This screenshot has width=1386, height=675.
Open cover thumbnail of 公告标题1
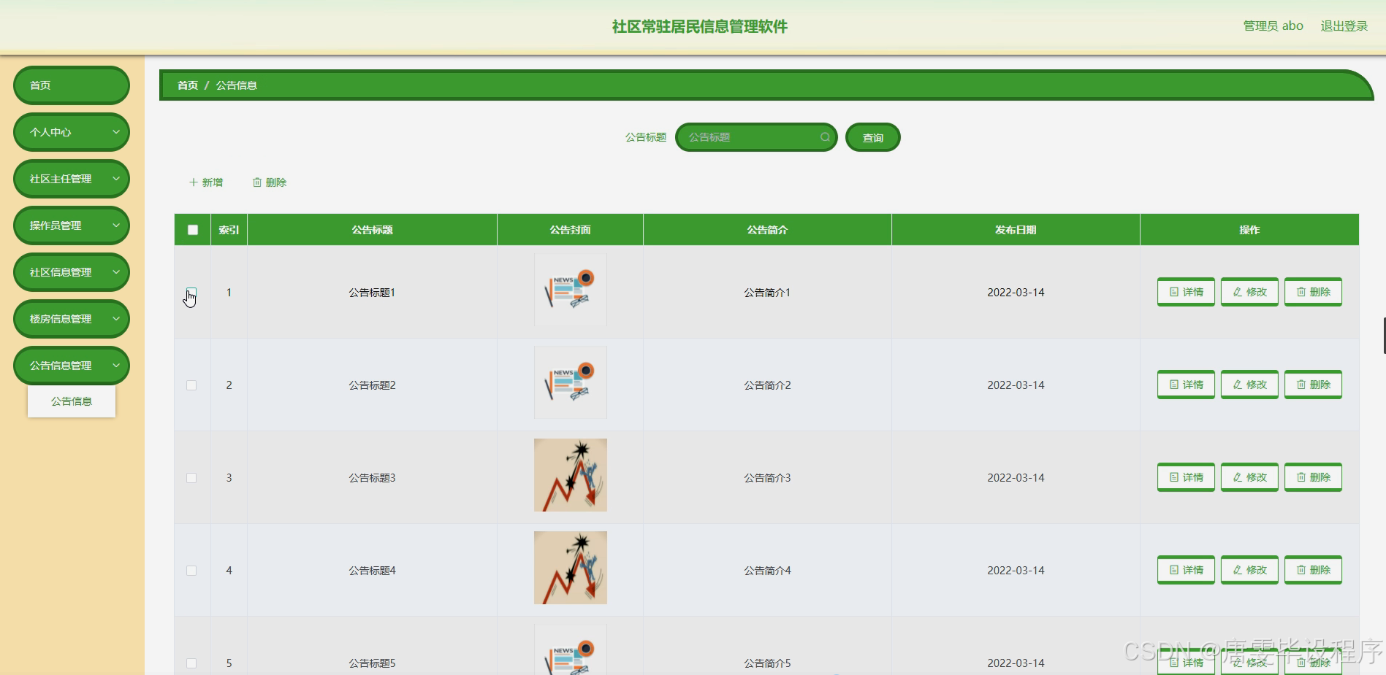571,290
